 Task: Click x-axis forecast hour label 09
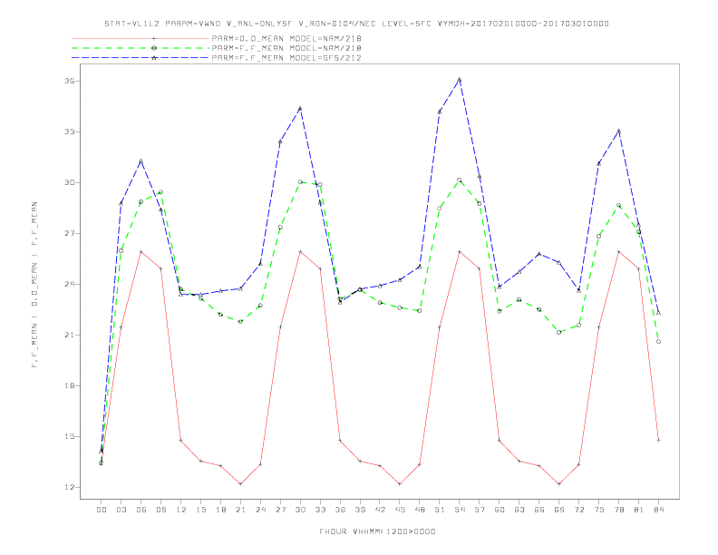pos(160,510)
